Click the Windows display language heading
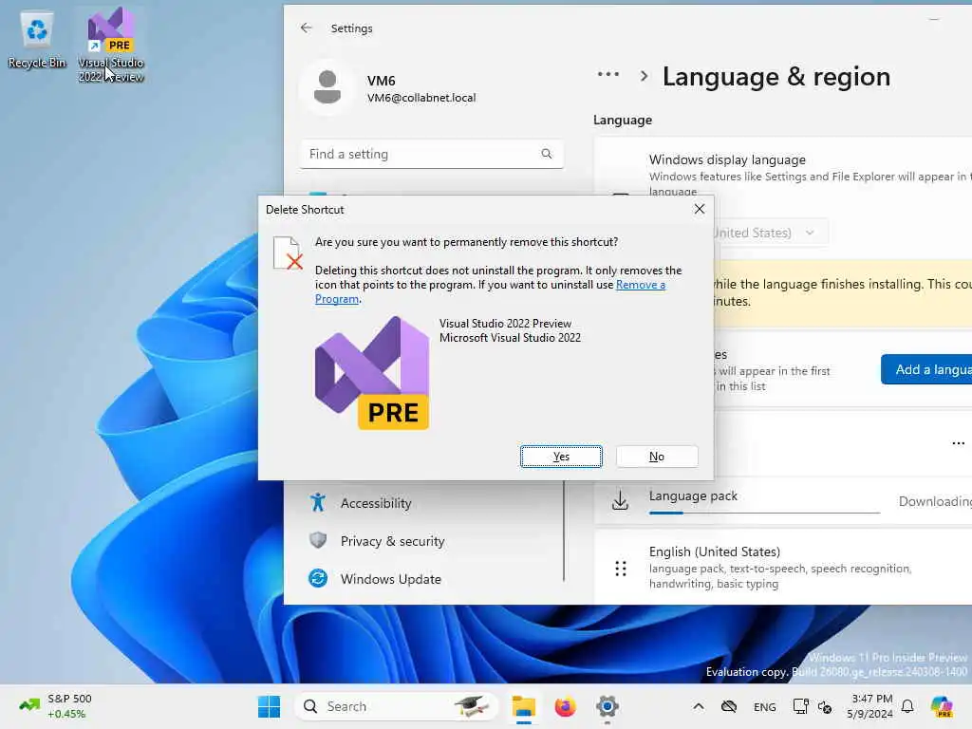972x729 pixels. [x=727, y=159]
